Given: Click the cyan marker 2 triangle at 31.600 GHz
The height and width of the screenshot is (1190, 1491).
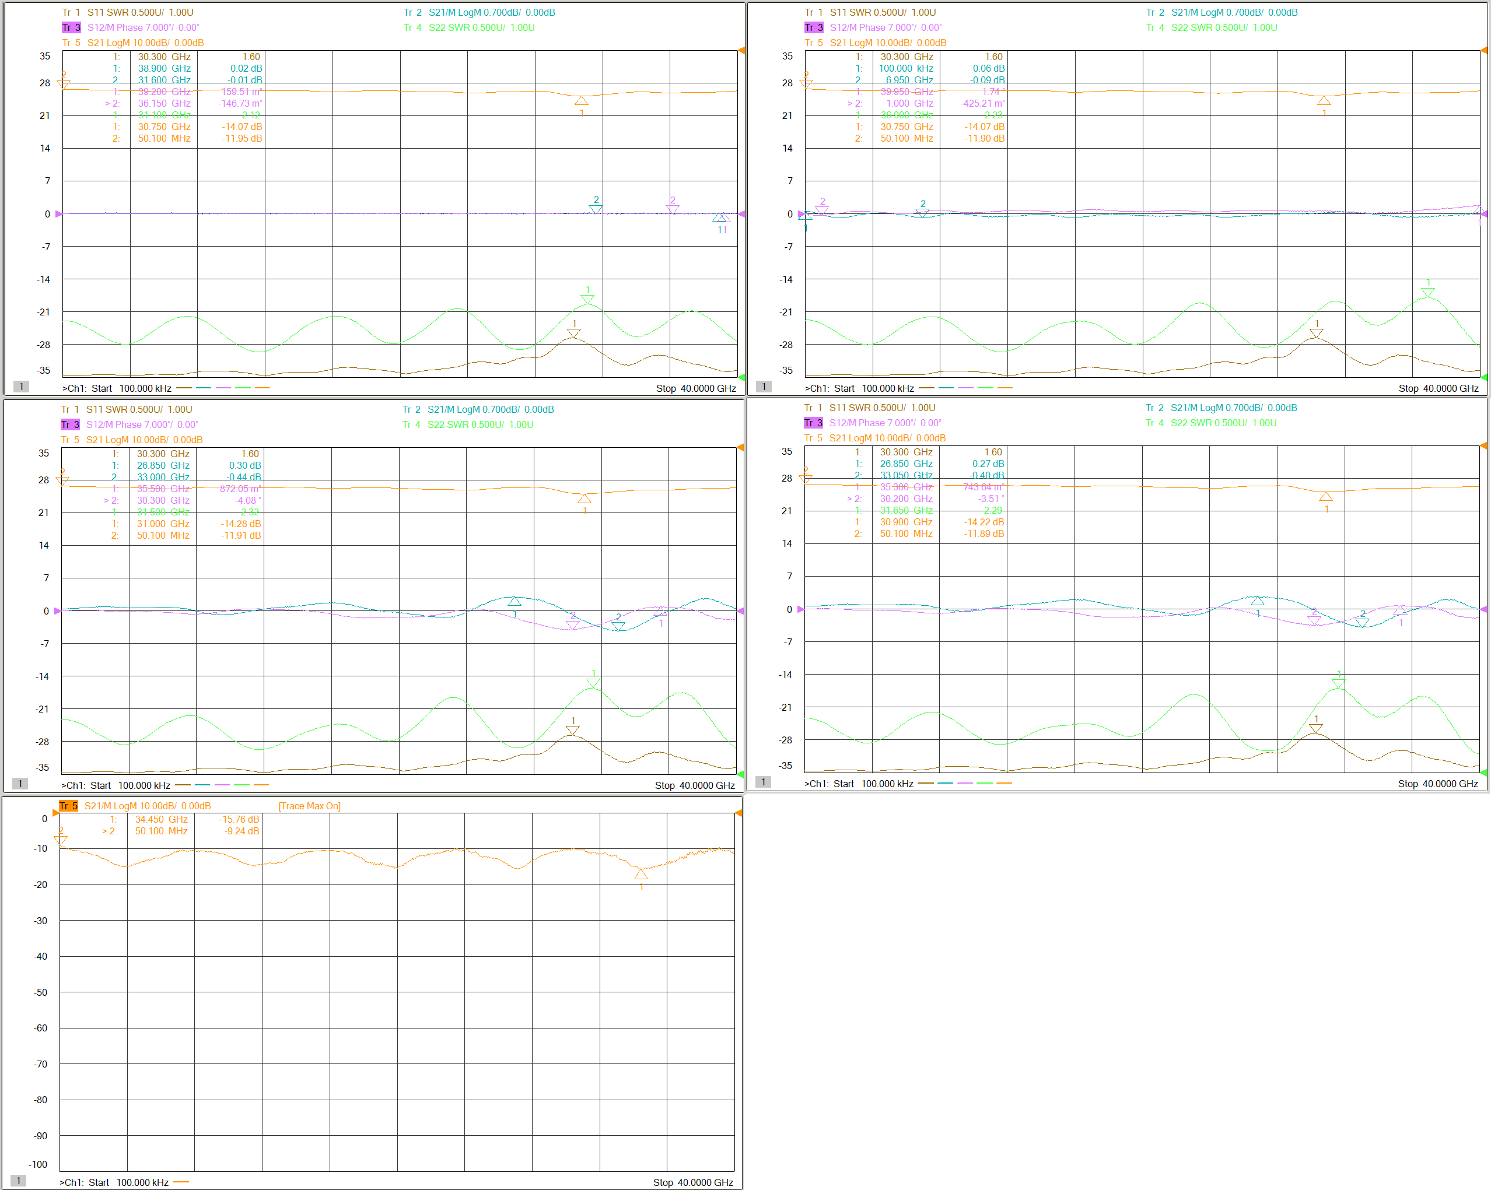Looking at the screenshot, I should pos(596,209).
